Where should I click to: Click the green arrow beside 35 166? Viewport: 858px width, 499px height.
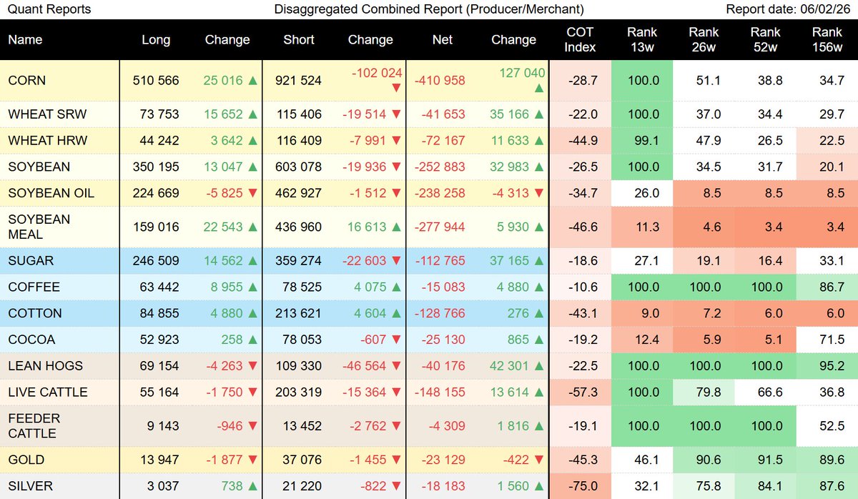pyautogui.click(x=539, y=114)
